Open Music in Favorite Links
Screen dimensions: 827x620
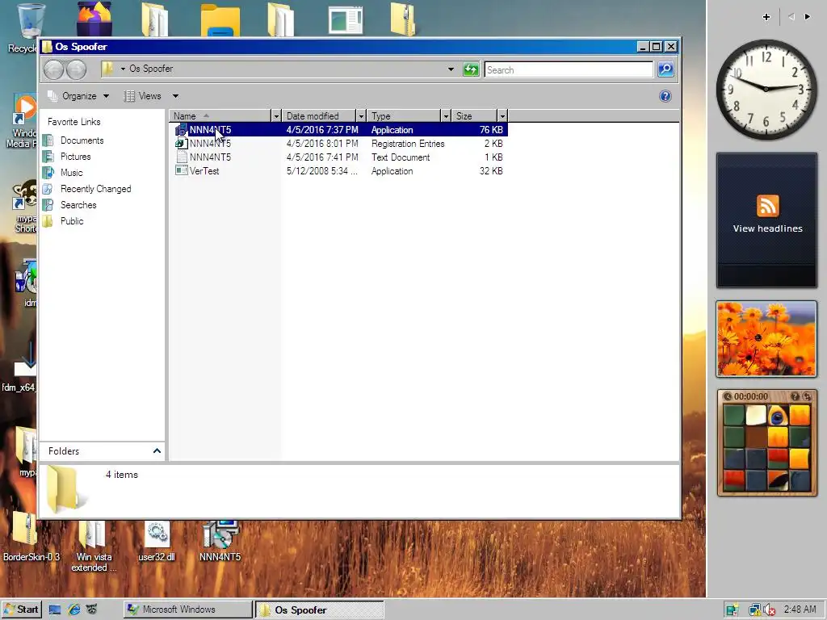(x=71, y=173)
